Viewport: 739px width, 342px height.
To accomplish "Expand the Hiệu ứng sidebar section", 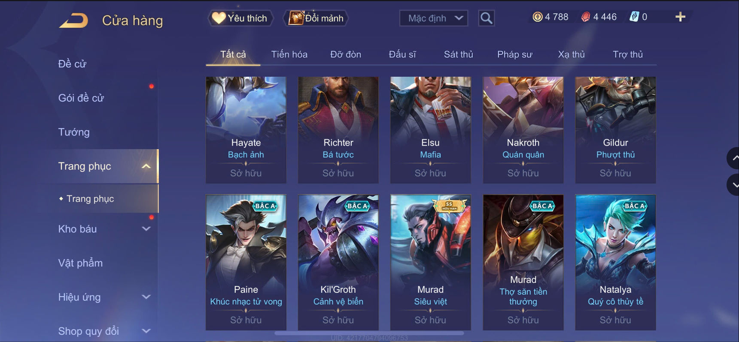I will click(x=146, y=297).
